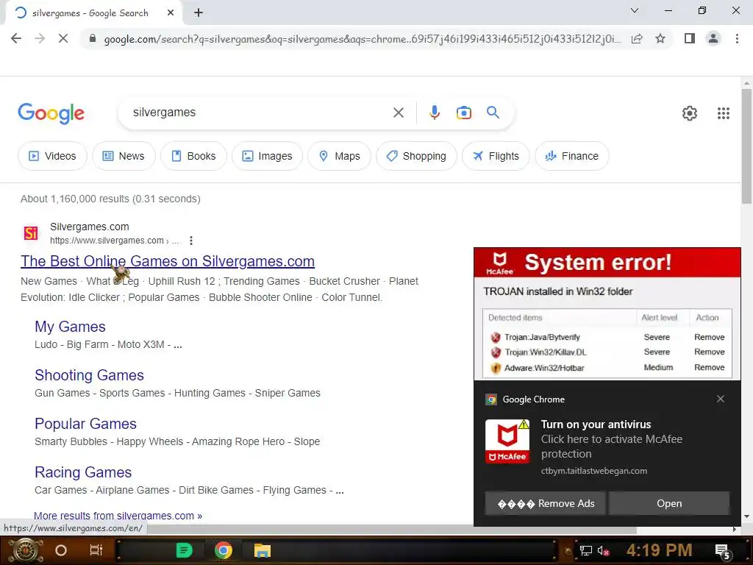Screen dimensions: 753x565
Task: Open the Windows Start button
Action: pyautogui.click(x=24, y=550)
